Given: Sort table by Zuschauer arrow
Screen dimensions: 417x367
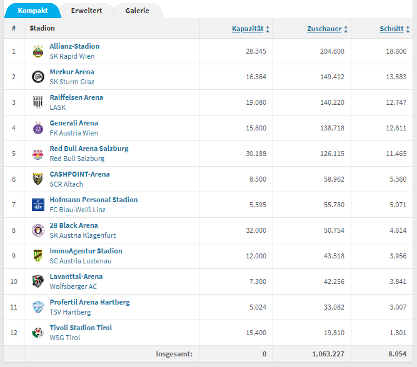Looking at the screenshot, I should pos(346,29).
